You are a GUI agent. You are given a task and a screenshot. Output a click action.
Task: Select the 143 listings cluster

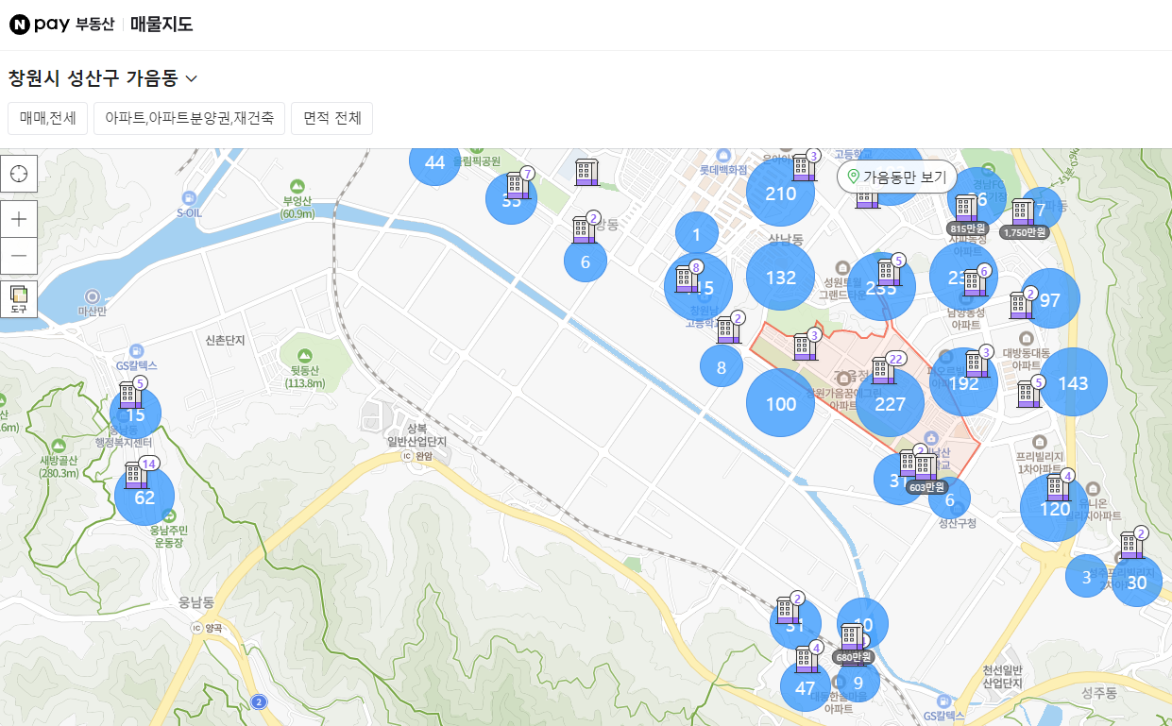(x=1074, y=383)
